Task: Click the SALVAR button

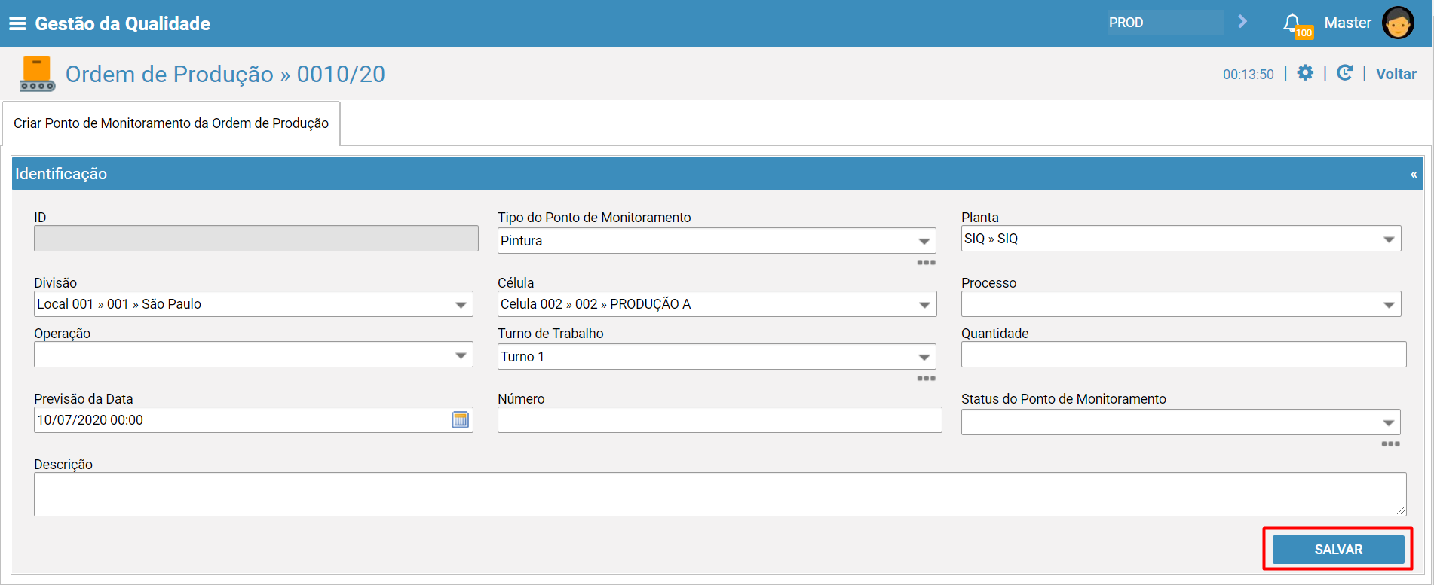Action: (1338, 550)
